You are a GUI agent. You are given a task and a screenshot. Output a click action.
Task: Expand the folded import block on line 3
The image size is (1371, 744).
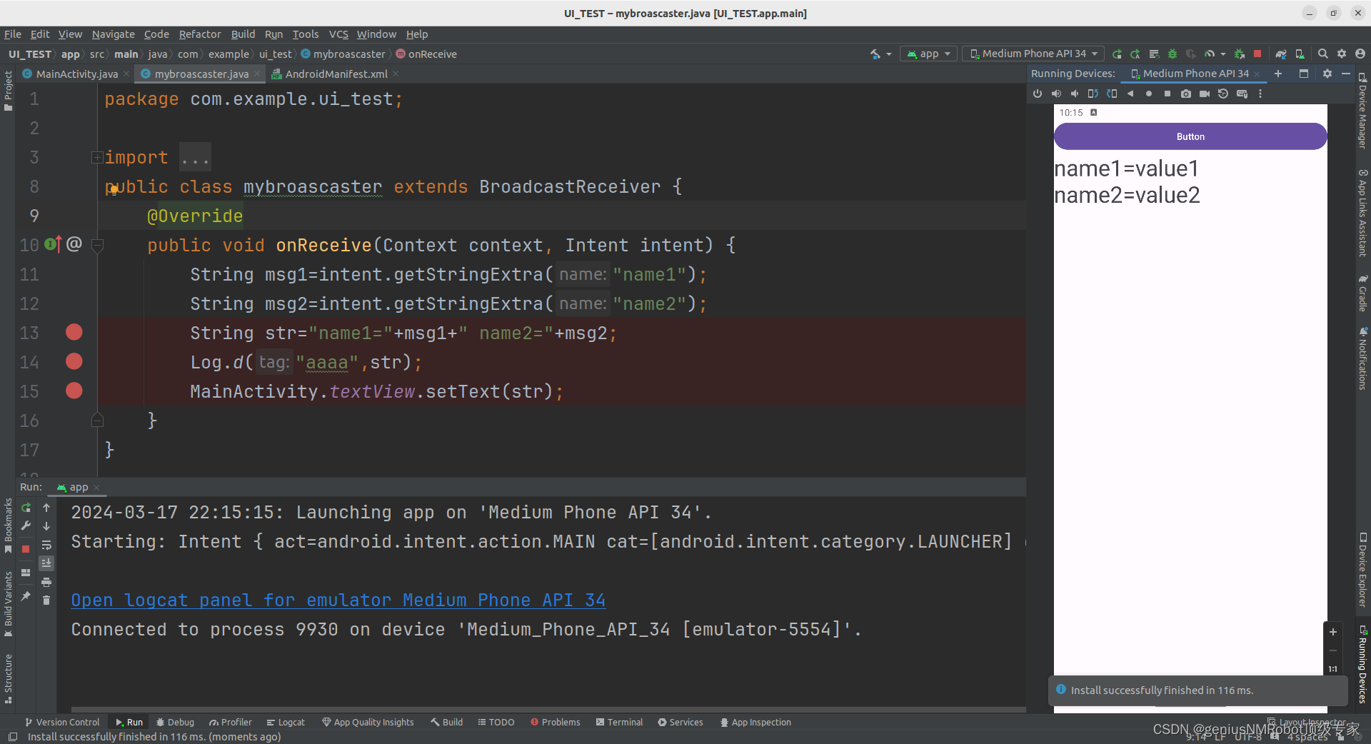[97, 157]
